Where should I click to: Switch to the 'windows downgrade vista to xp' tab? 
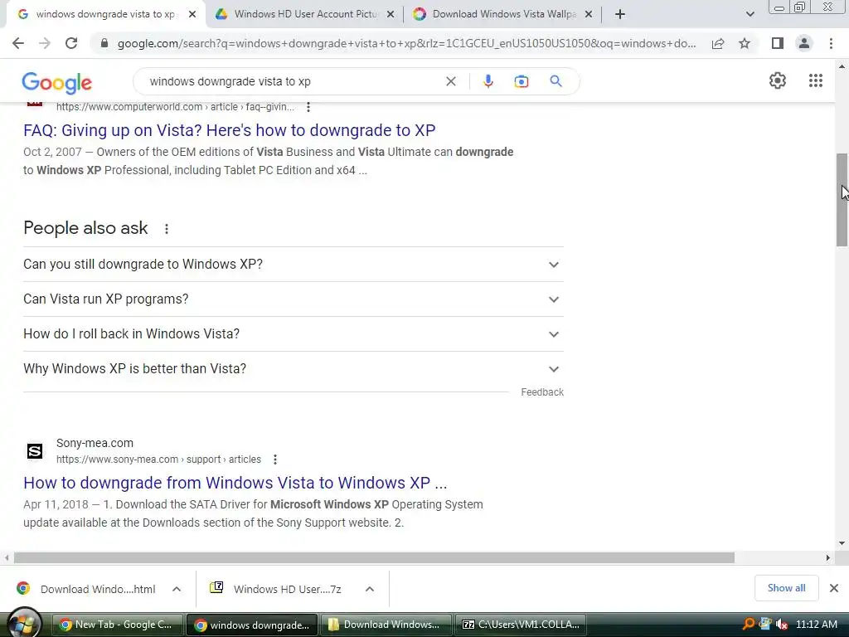[x=105, y=14]
